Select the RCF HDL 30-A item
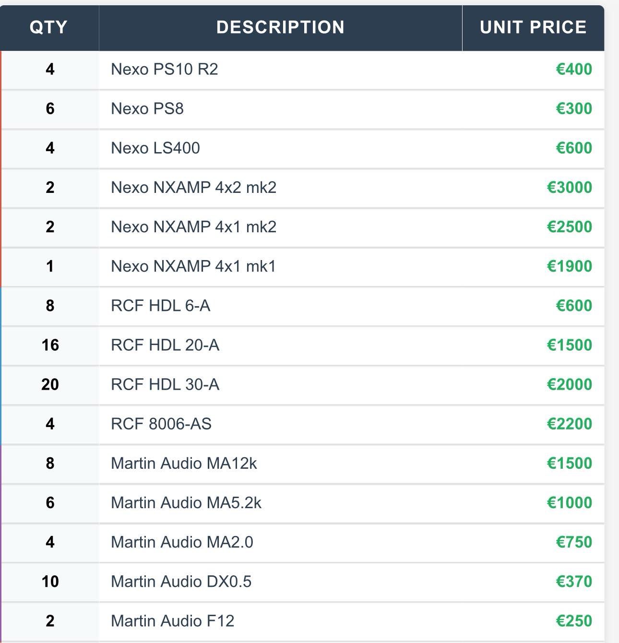Image resolution: width=619 pixels, height=643 pixels. pos(165,384)
